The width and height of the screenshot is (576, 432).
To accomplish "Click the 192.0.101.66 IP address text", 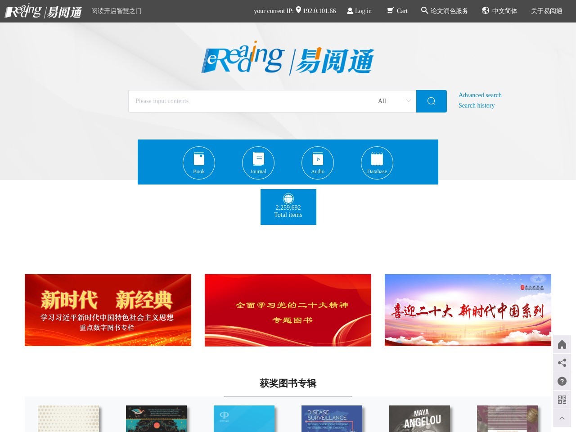I will click(319, 11).
